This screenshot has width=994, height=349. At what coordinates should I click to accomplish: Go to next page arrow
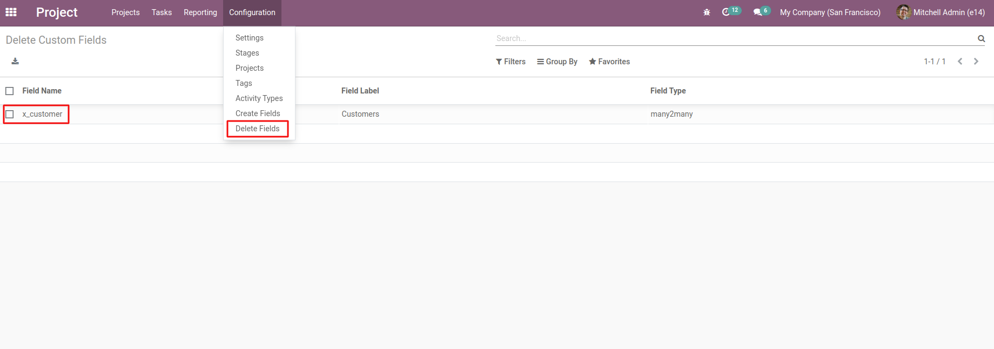[976, 62]
